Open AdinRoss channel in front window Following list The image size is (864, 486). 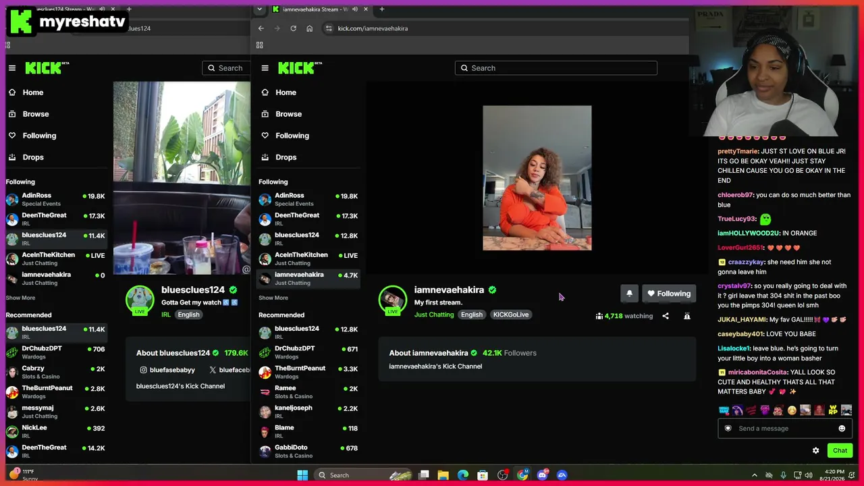click(308, 199)
